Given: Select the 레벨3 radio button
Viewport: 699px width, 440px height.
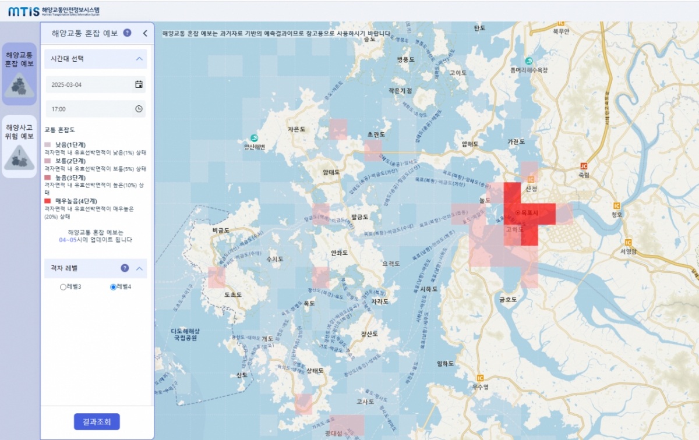Looking at the screenshot, I should (x=63, y=287).
